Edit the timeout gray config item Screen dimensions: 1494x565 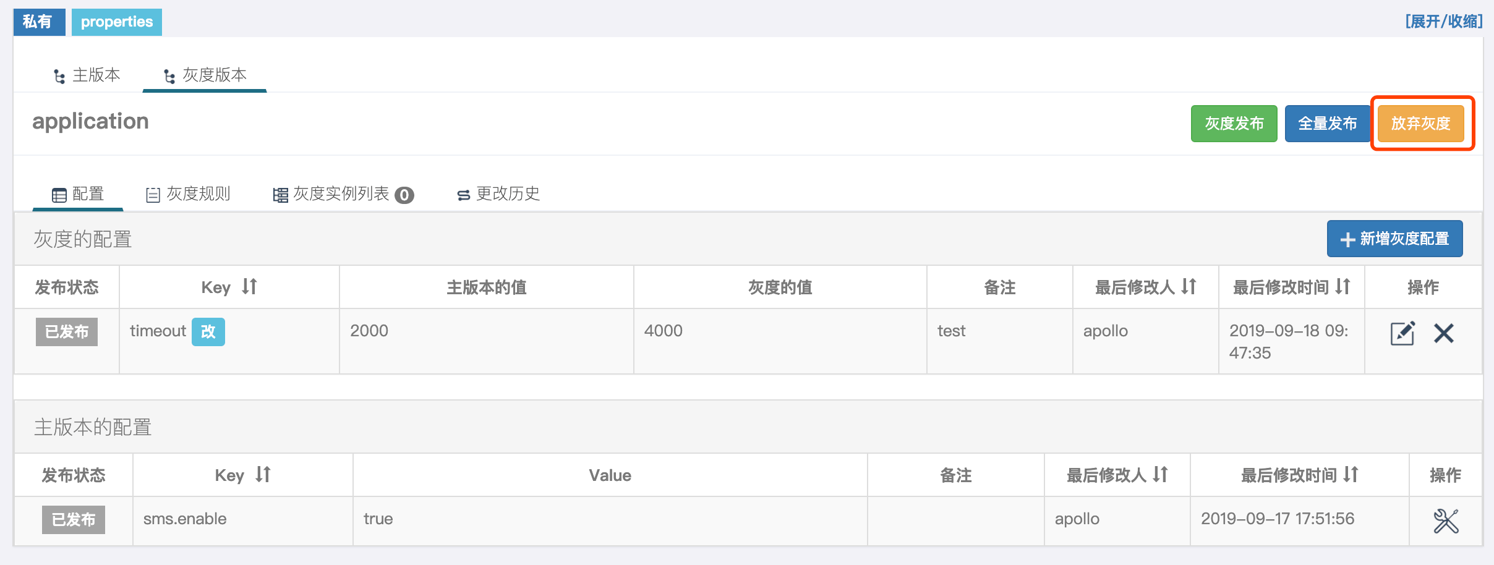pos(1402,333)
